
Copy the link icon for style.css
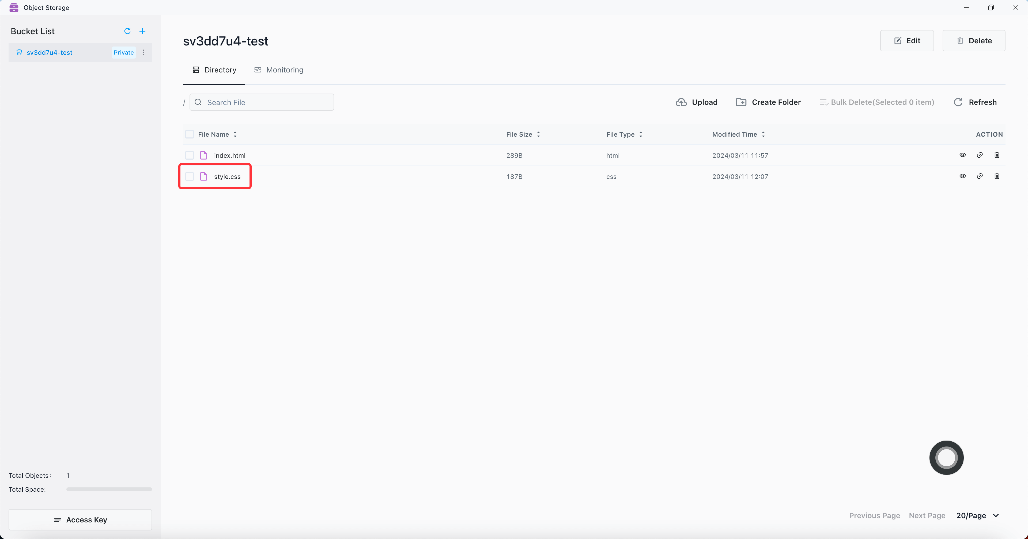pyautogui.click(x=980, y=176)
